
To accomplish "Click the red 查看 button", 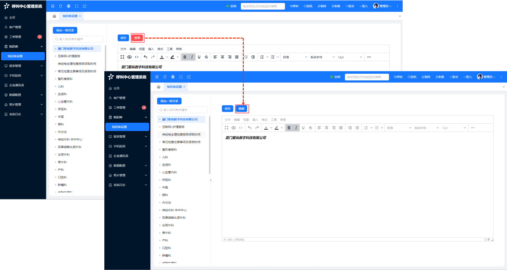I will (137, 38).
